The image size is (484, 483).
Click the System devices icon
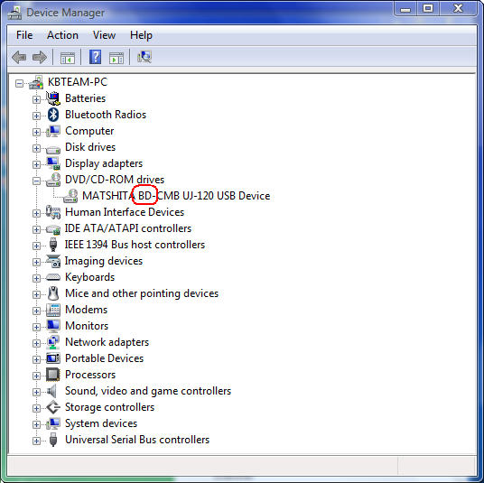53,423
